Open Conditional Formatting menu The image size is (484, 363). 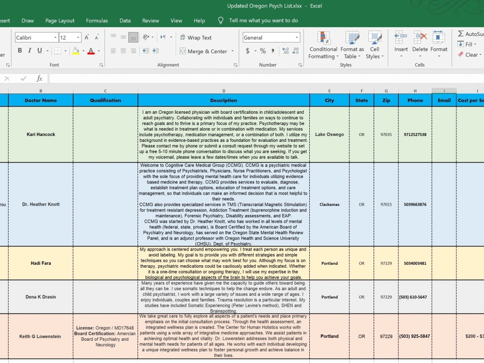pos(323,45)
